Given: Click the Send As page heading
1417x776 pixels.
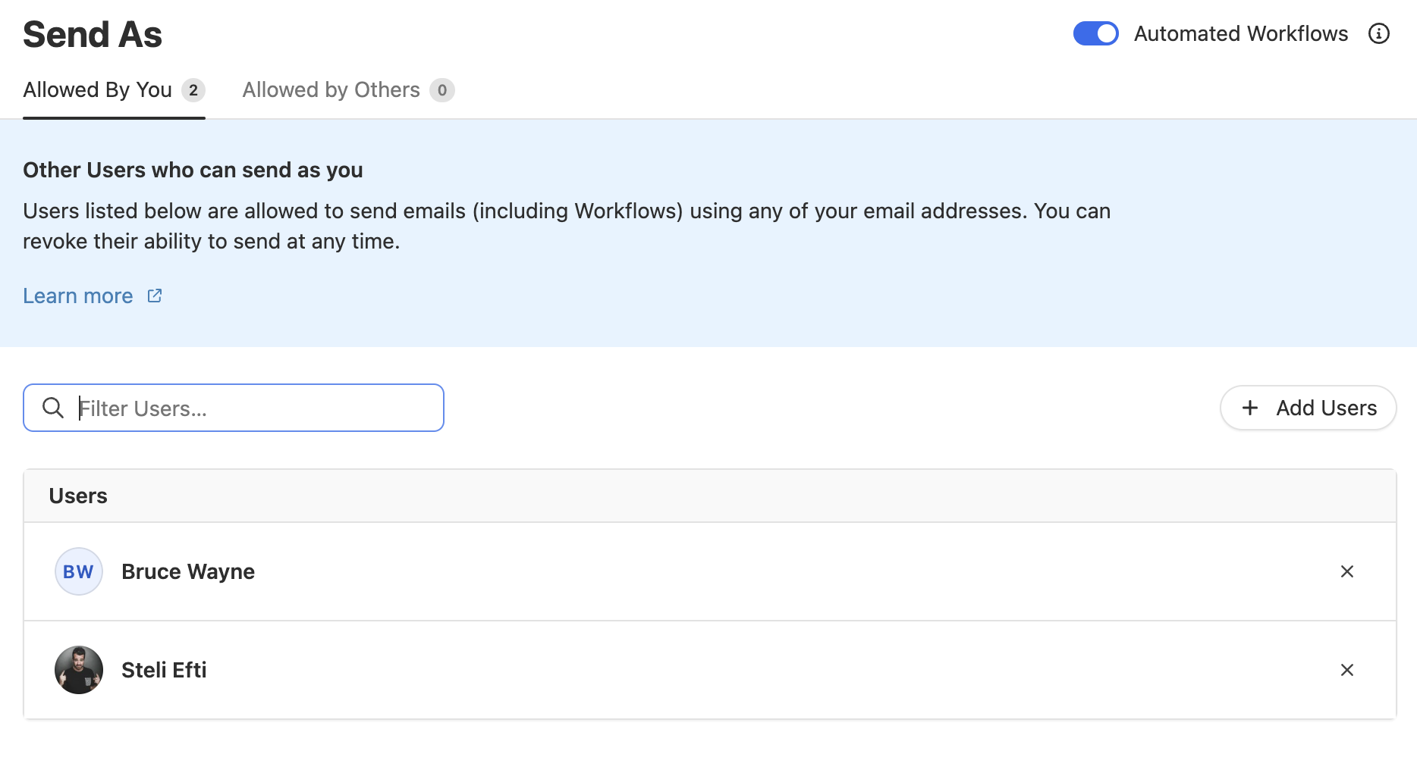Looking at the screenshot, I should tap(93, 35).
